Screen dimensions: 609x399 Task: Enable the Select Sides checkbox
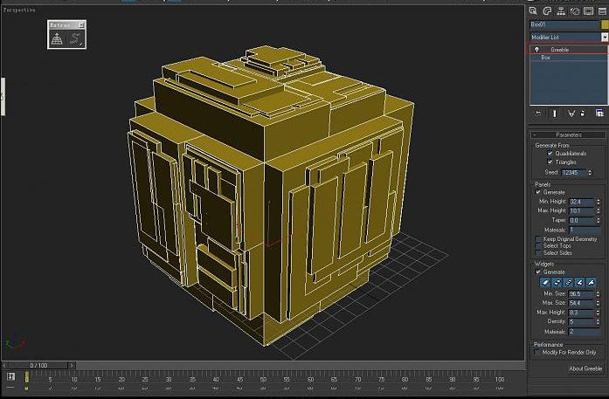click(x=538, y=252)
